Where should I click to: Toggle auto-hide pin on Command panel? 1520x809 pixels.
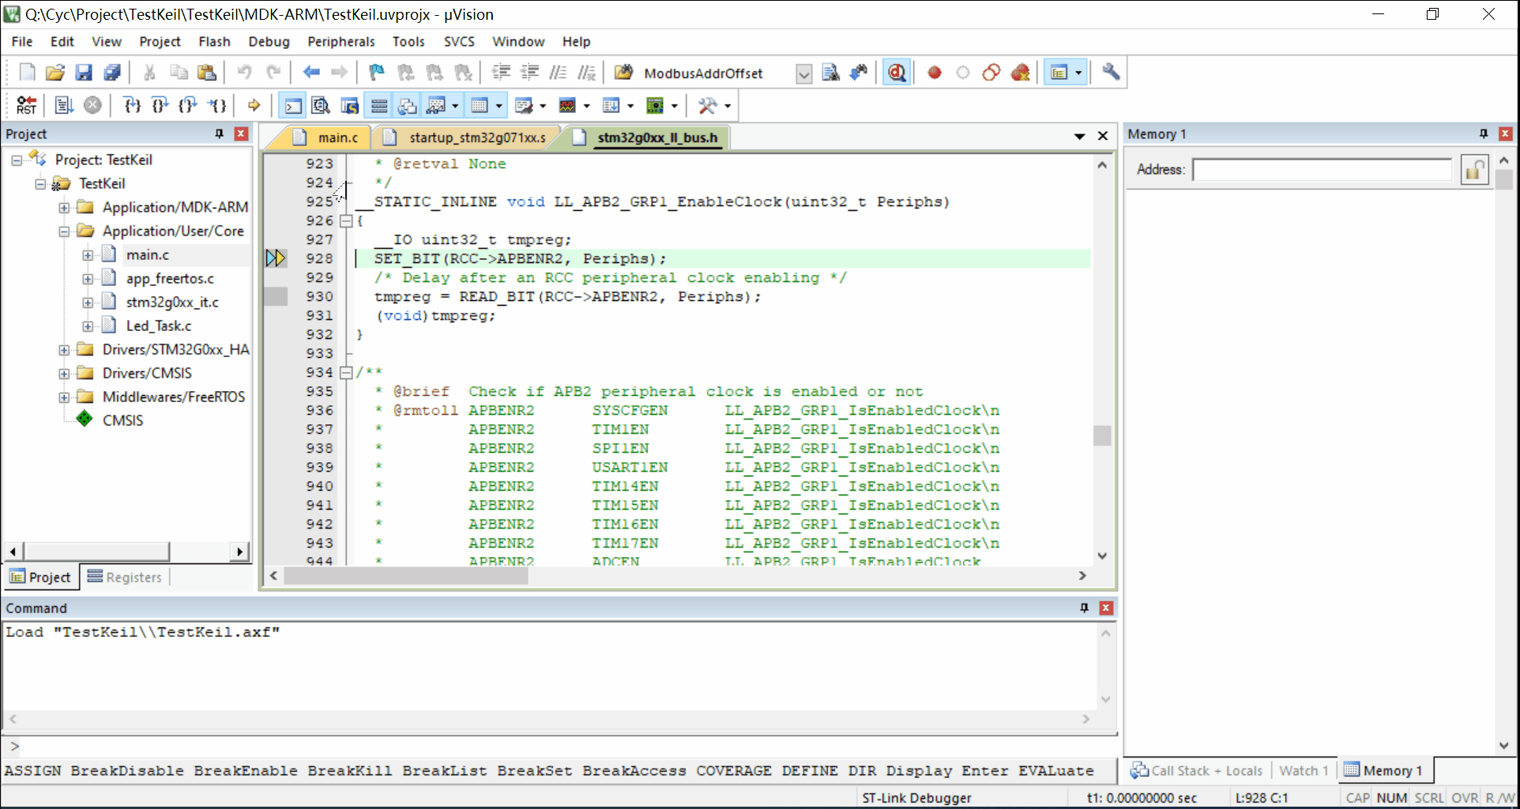tap(1084, 608)
